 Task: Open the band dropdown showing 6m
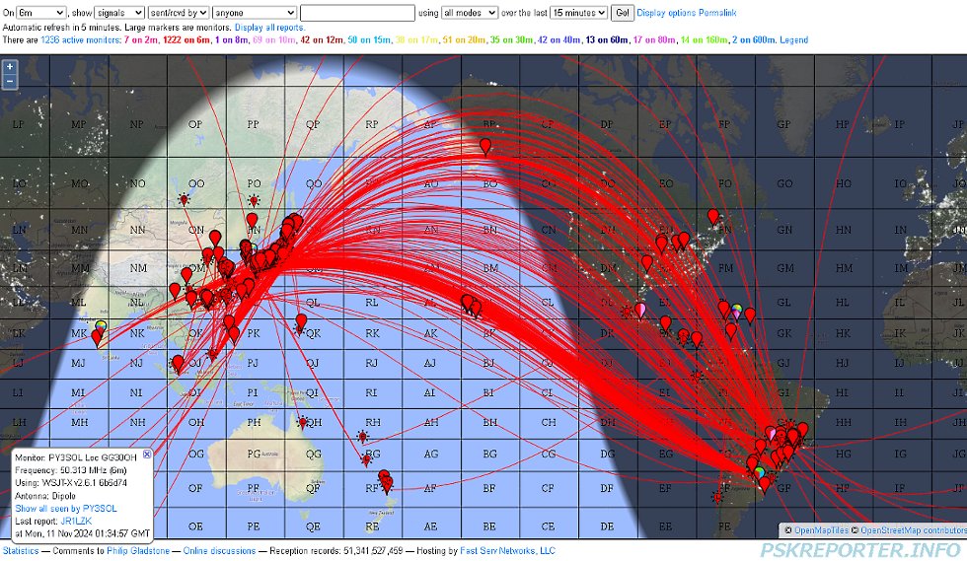(41, 13)
